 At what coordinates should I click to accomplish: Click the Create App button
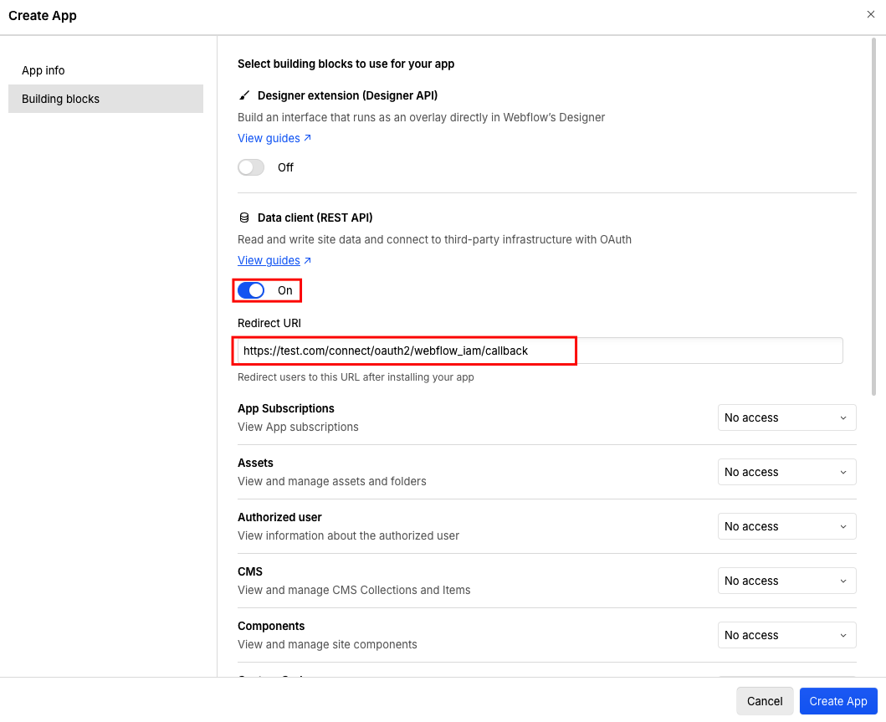coord(838,701)
